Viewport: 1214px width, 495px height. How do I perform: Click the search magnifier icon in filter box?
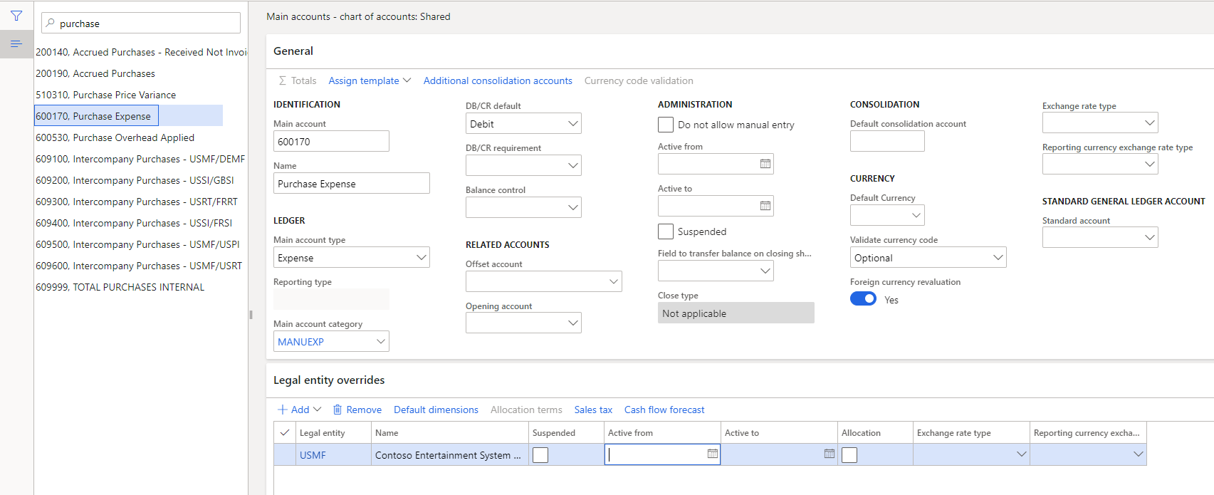click(51, 23)
